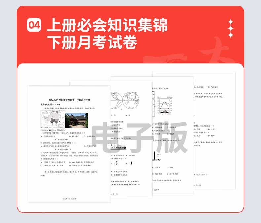Image resolution: width=261 pixels, height=223 pixels.
Task: Click the river profile diagram on second page
Action: tap(119, 146)
